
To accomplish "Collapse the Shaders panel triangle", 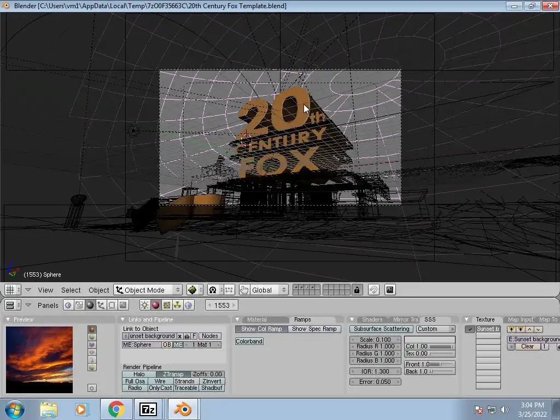I will [x=352, y=319].
